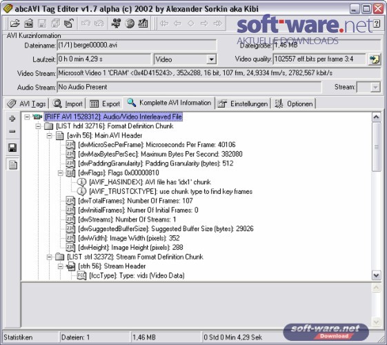Screen dimensions: 387x345
Task: Click the diamond navigation toolbar icon
Action: [191, 23]
